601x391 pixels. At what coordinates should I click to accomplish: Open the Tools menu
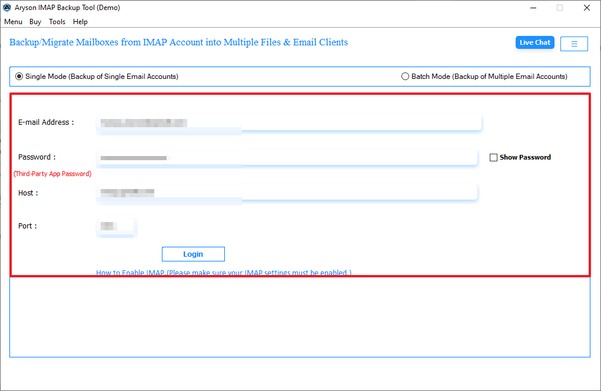(x=57, y=22)
